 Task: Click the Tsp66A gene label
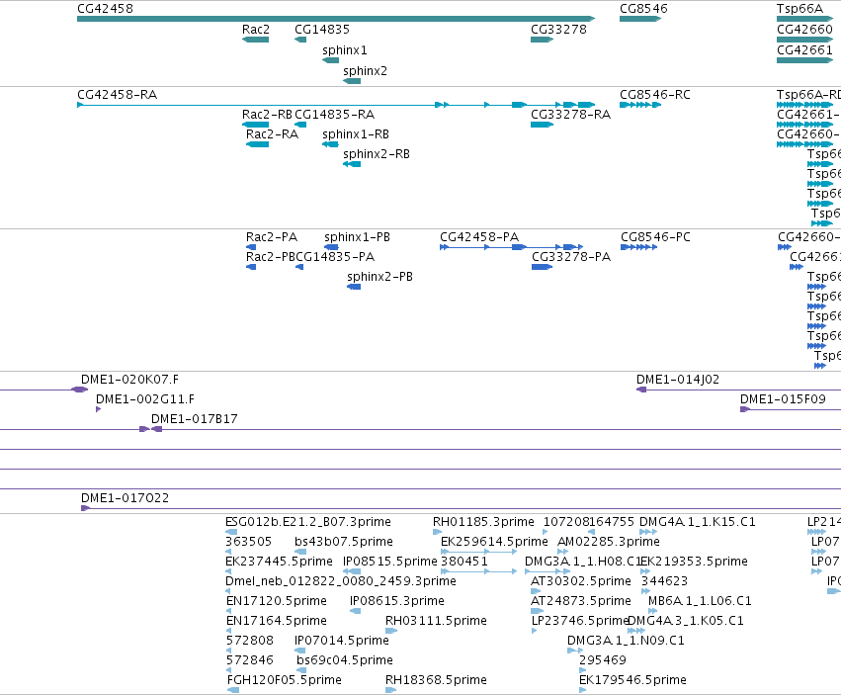pos(799,9)
